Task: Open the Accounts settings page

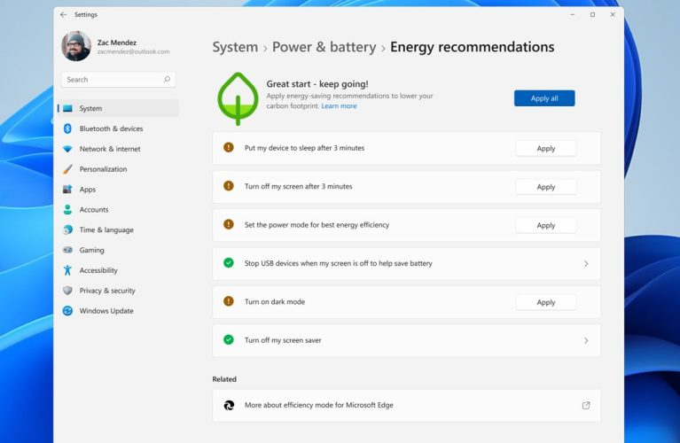Action: tap(94, 210)
